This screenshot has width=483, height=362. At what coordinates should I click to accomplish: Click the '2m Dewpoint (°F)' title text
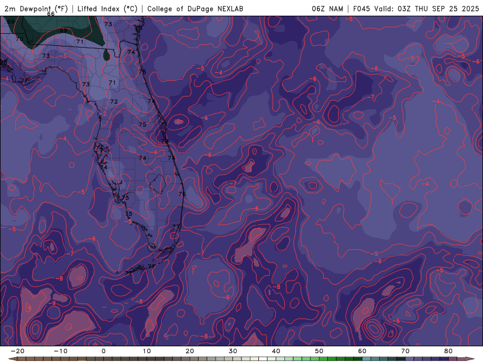(36, 8)
